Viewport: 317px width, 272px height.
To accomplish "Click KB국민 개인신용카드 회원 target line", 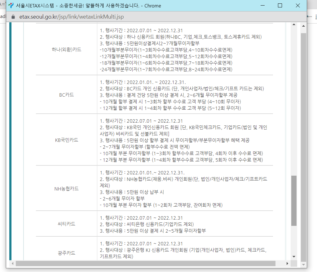I will click(183, 130).
